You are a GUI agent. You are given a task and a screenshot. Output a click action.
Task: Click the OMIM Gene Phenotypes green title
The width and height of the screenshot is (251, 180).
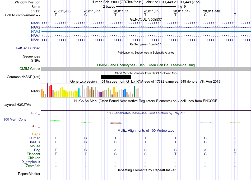click(146, 65)
